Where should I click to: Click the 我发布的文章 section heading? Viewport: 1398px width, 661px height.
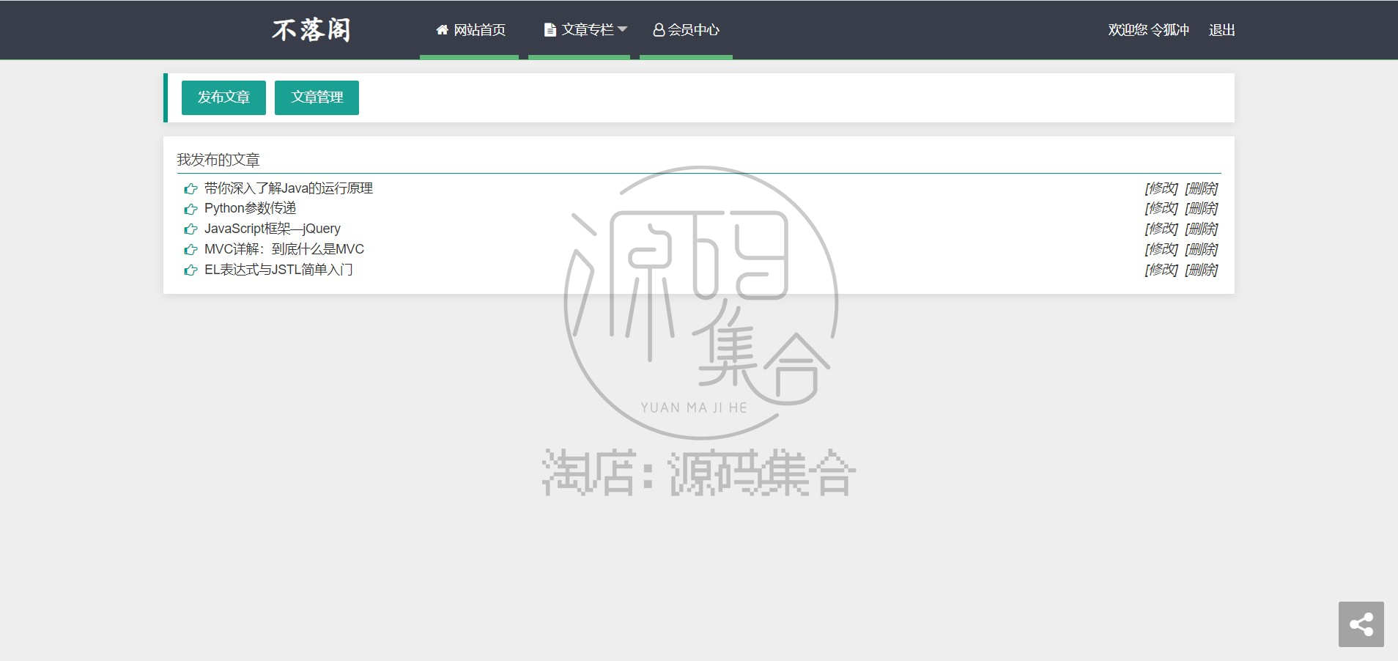218,160
